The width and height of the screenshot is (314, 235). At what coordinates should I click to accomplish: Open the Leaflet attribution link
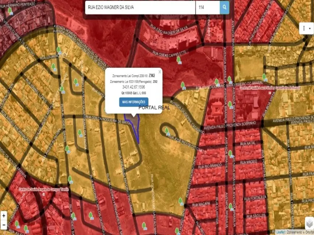[280, 232]
